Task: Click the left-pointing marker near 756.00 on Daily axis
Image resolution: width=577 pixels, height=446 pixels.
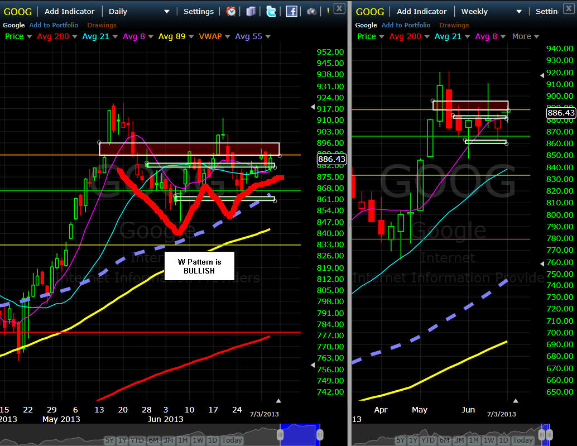Action: (x=313, y=365)
